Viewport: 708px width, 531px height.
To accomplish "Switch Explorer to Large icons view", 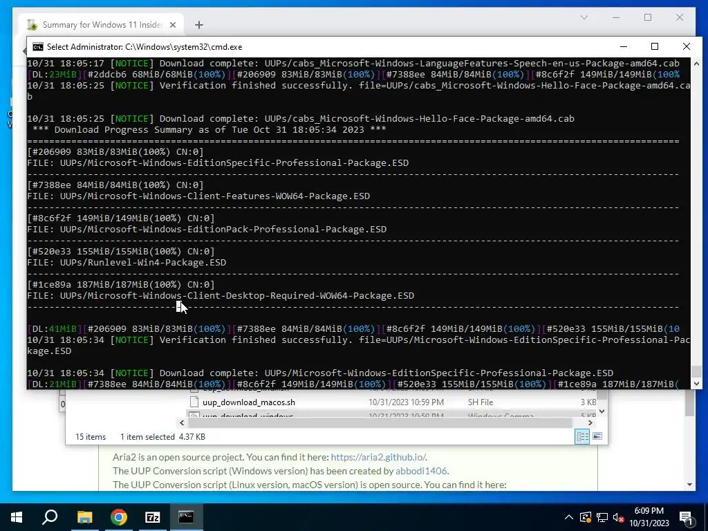I will pos(597,437).
